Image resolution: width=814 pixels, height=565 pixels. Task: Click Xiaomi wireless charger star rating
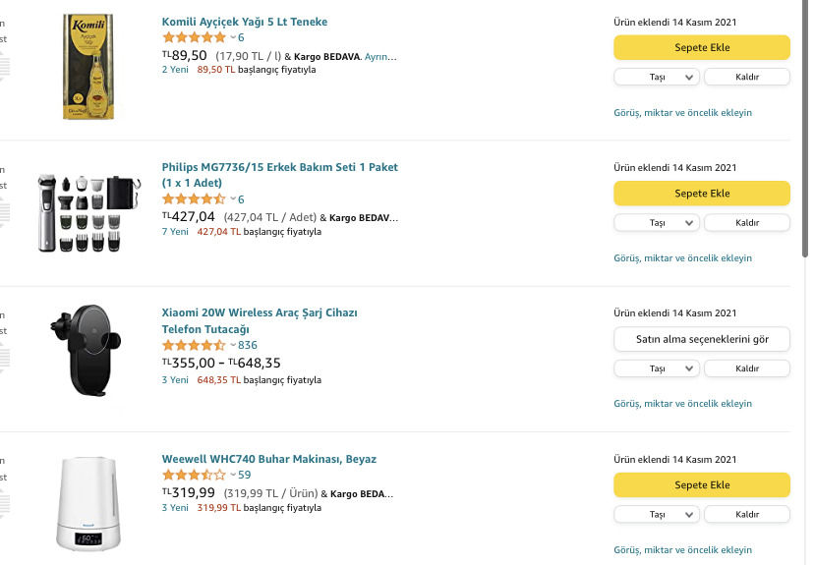[194, 345]
